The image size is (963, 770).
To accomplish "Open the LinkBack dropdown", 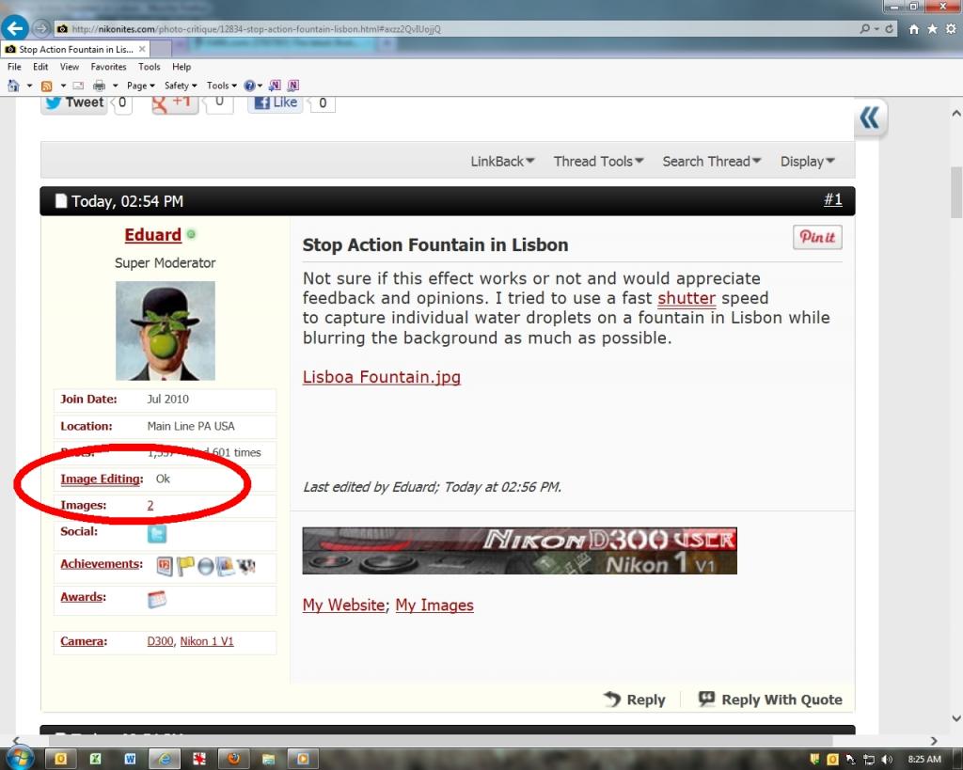I will pyautogui.click(x=502, y=161).
